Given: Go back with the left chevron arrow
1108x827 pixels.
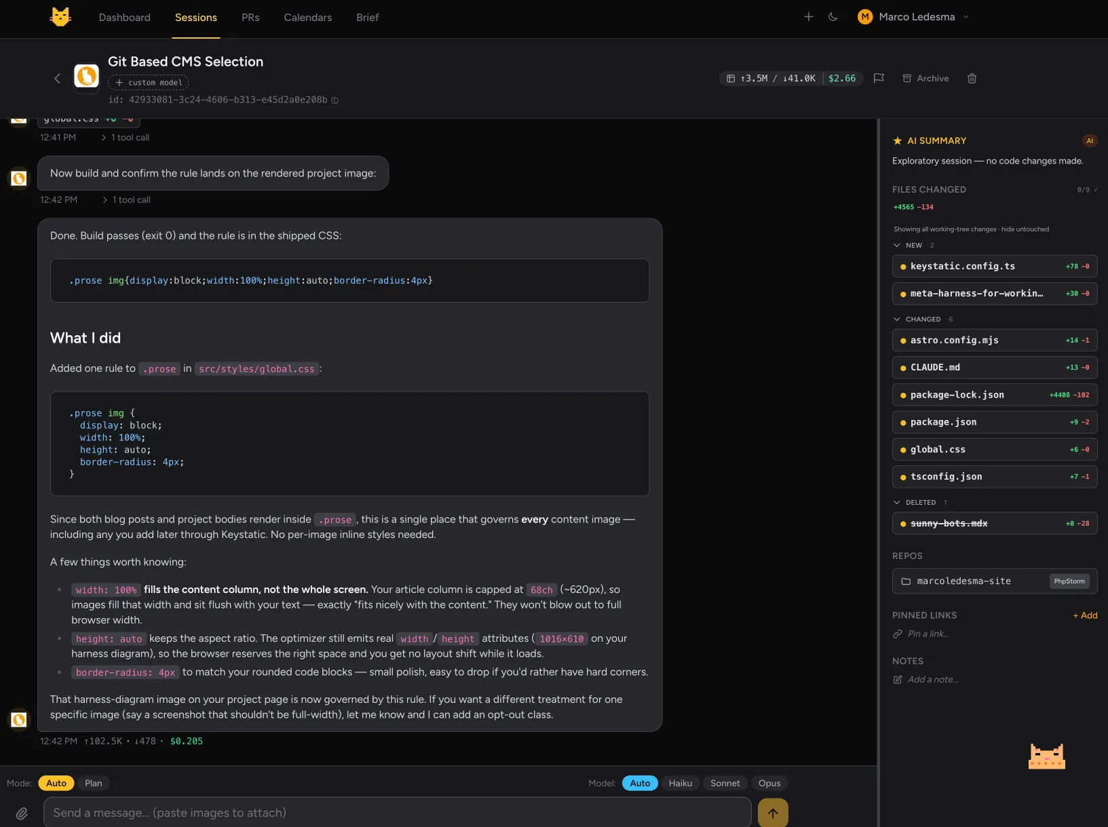Looking at the screenshot, I should (57, 79).
